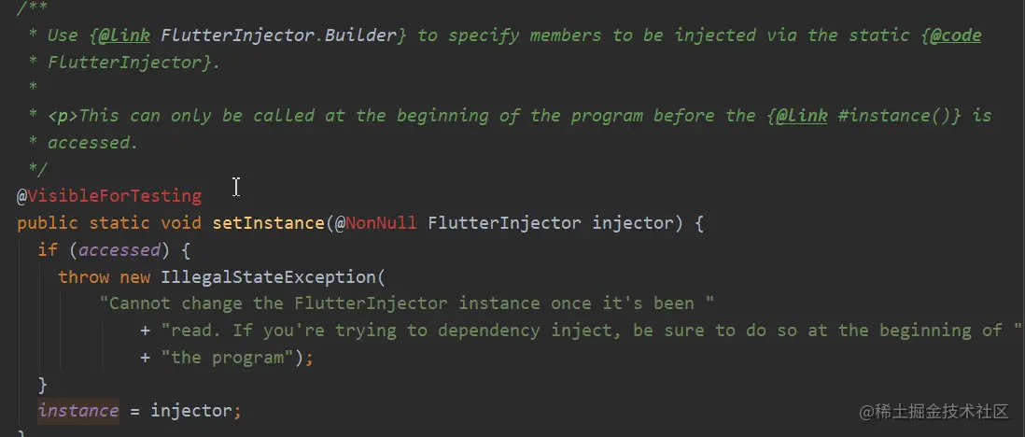1025x437 pixels.
Task: Click FlutterInjector.Builder in the Javadoc link
Action: point(278,35)
